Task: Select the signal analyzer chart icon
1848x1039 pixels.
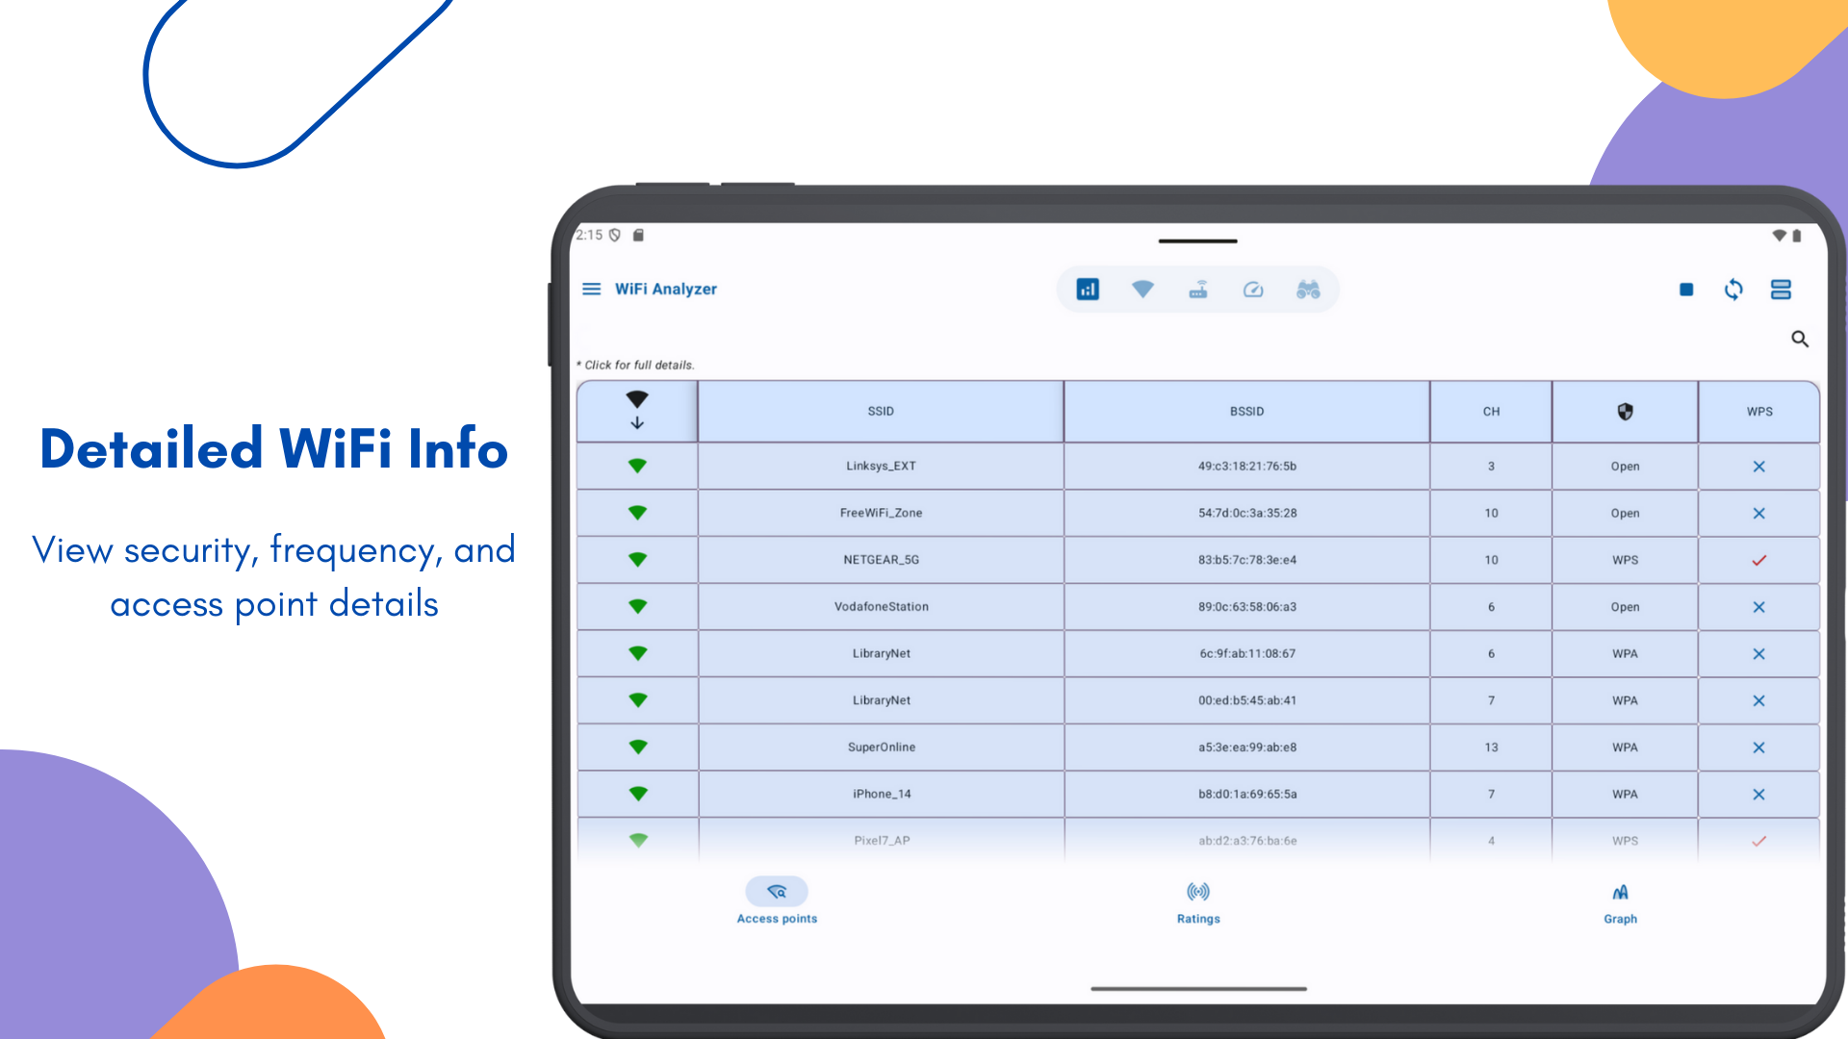Action: (x=1088, y=290)
